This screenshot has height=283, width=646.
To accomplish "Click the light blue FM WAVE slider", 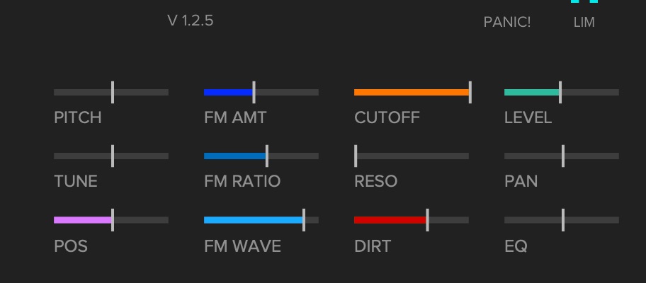I will 254,220.
